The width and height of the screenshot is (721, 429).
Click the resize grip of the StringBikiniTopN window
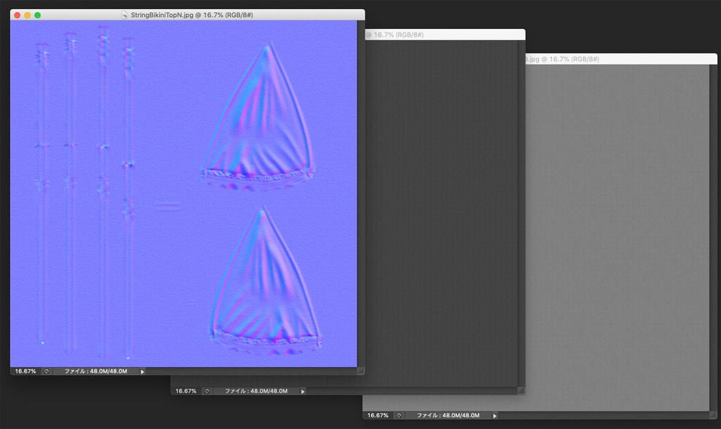tap(361, 371)
